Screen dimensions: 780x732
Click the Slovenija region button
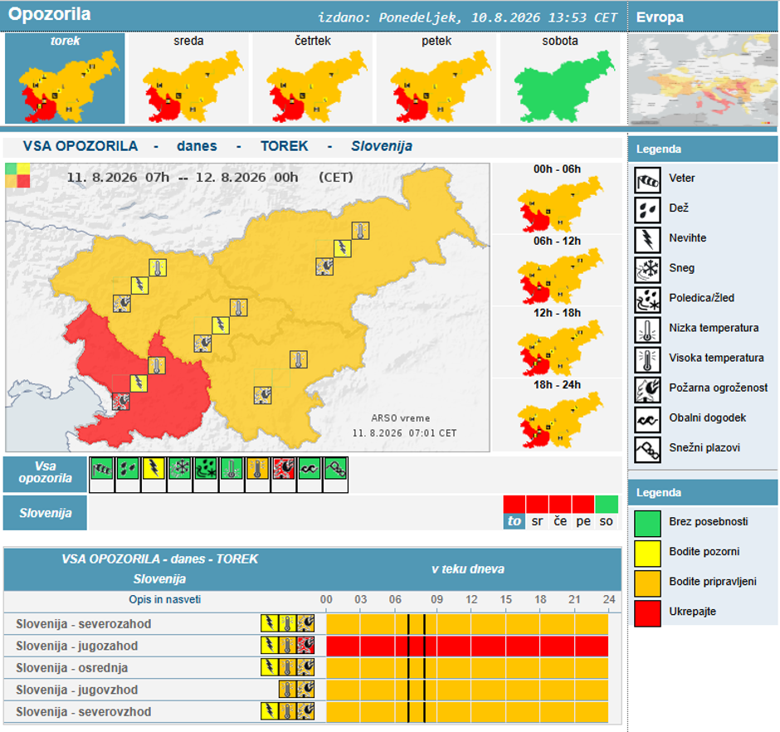pyautogui.click(x=45, y=513)
